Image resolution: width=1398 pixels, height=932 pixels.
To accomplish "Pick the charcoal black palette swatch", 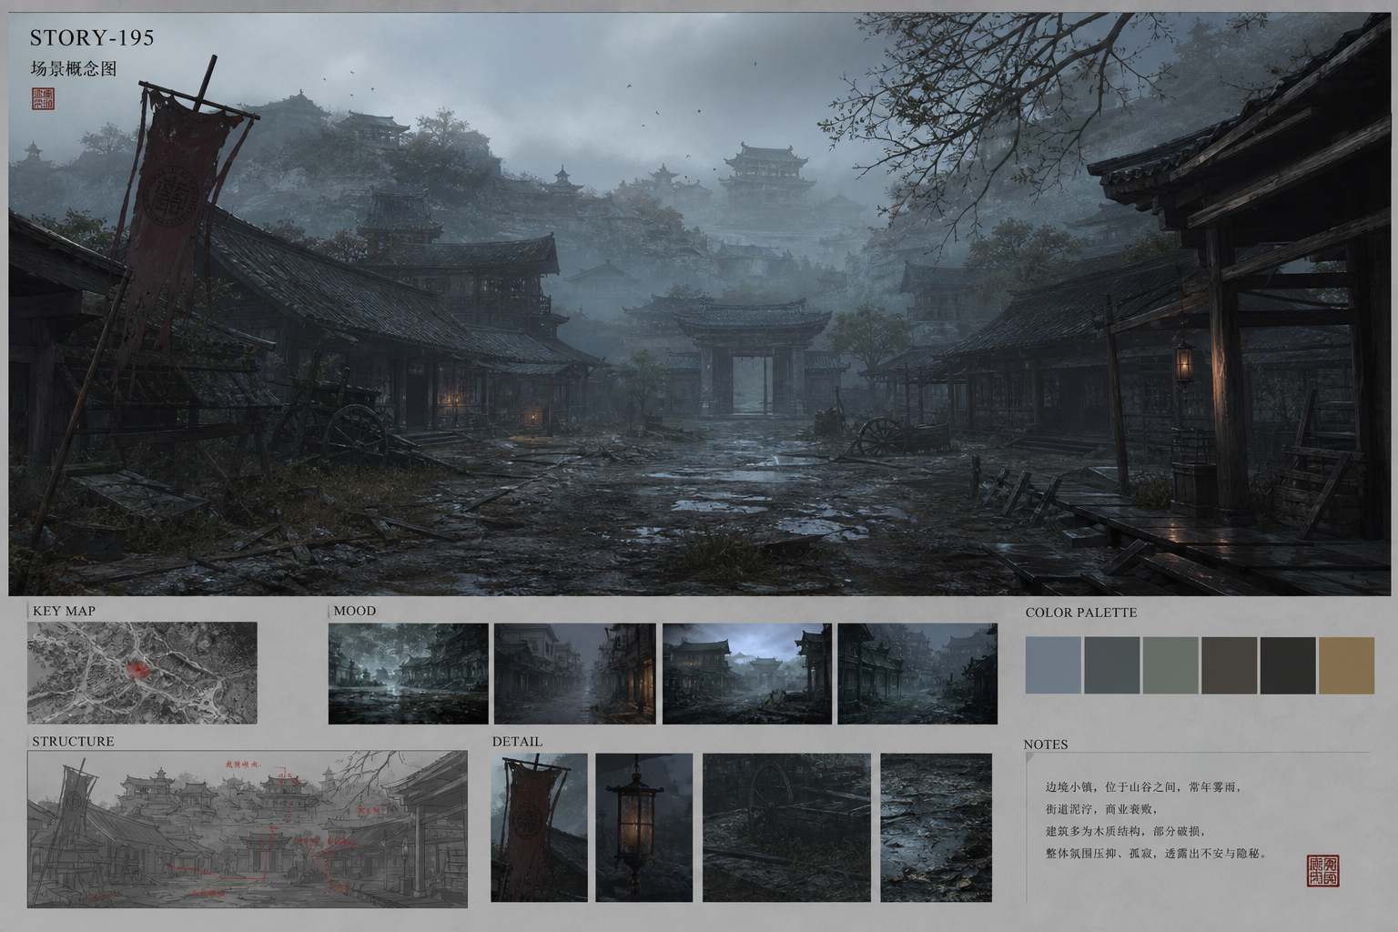I will pos(1288,665).
